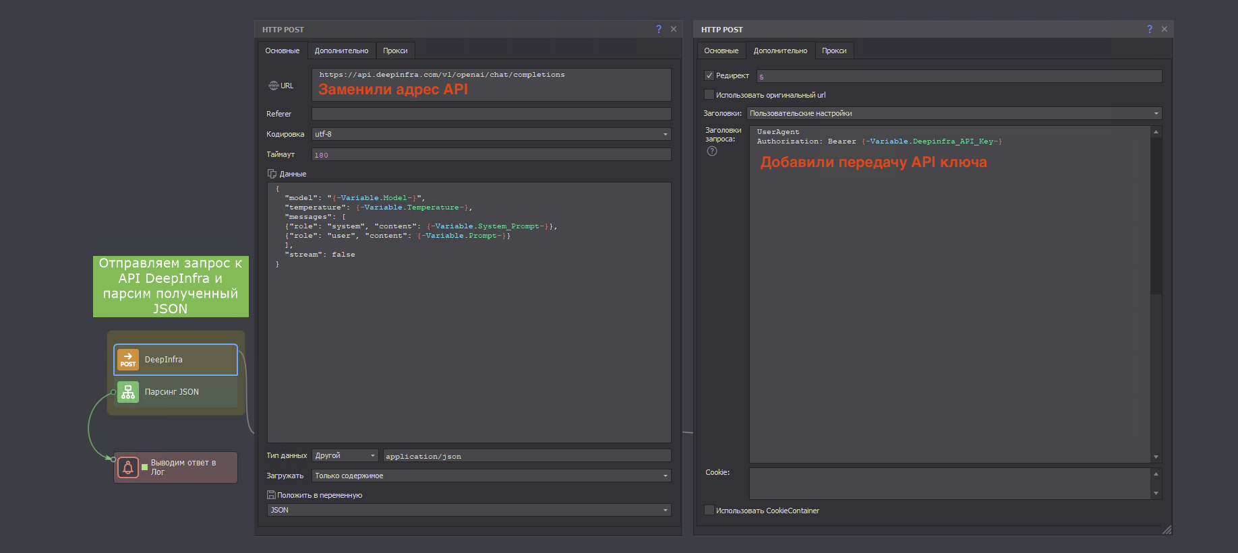Uncheck the Редирект checkbox
Viewport: 1238px width, 553px height.
click(709, 75)
